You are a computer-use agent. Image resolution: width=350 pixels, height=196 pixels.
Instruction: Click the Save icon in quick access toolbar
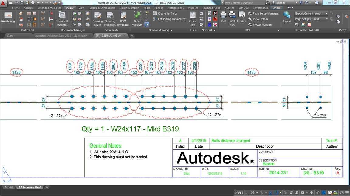tap(22, 3)
